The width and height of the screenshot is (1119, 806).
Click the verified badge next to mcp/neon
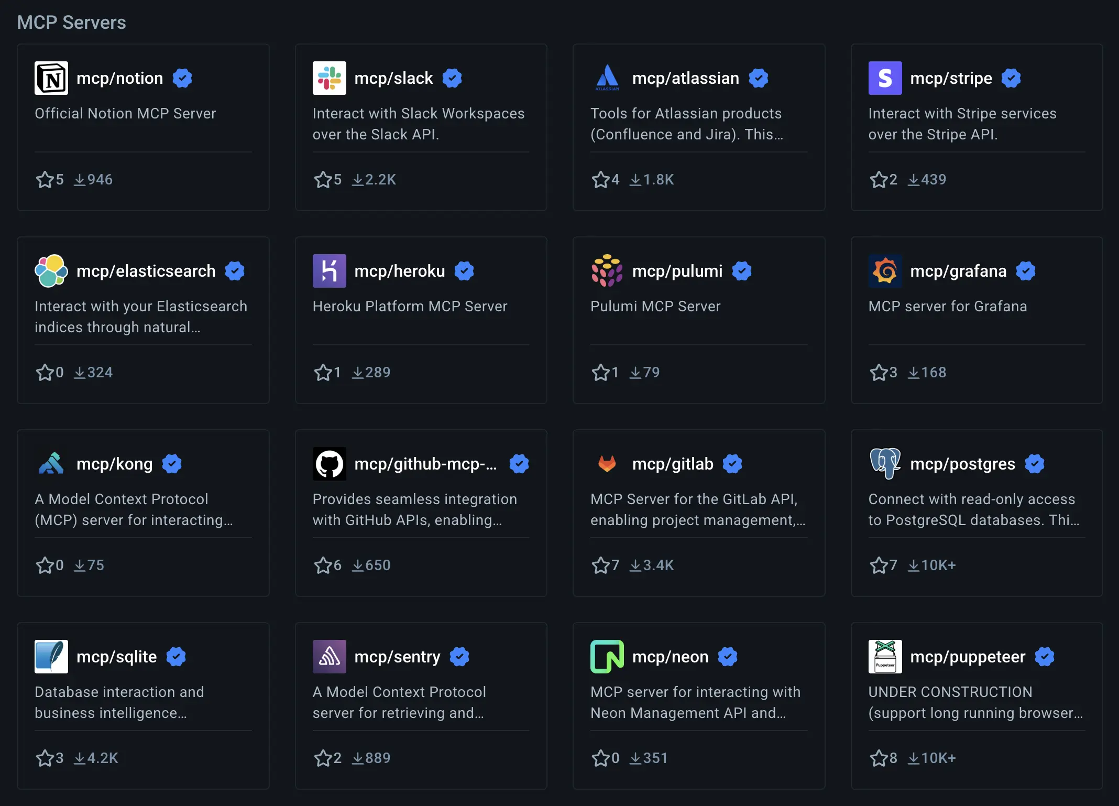coord(728,657)
